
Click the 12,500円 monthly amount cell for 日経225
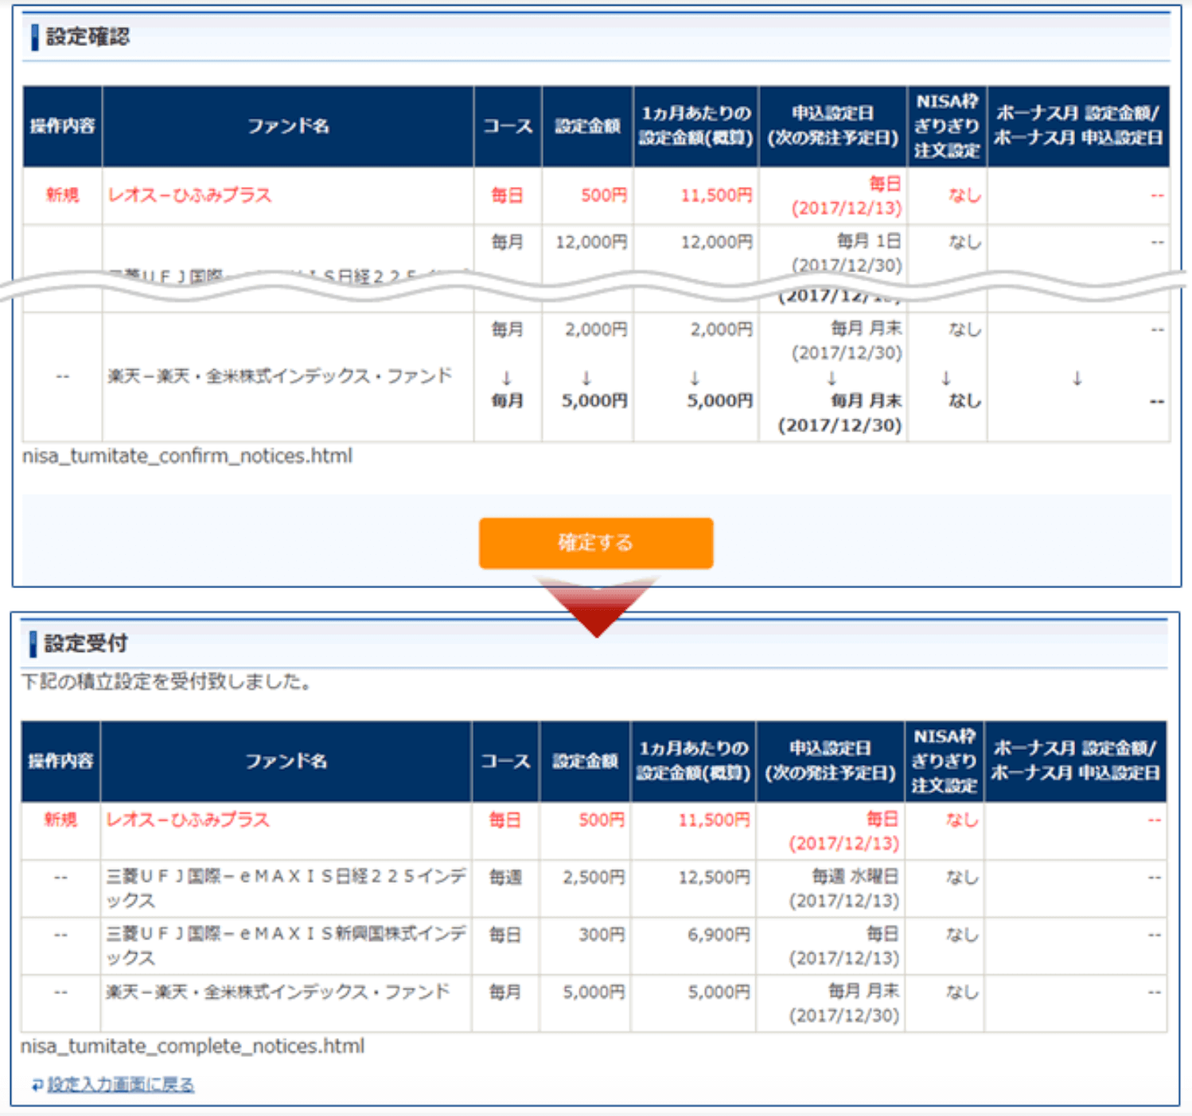[716, 876]
